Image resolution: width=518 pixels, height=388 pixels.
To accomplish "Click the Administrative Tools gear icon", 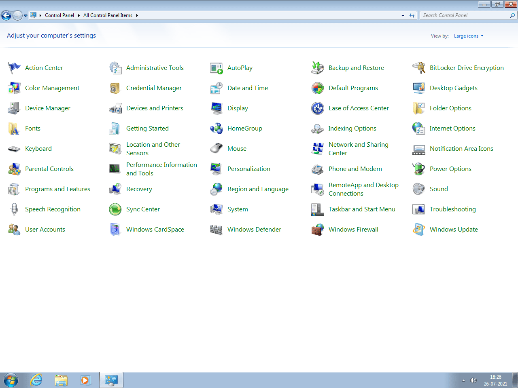I will click(115, 68).
